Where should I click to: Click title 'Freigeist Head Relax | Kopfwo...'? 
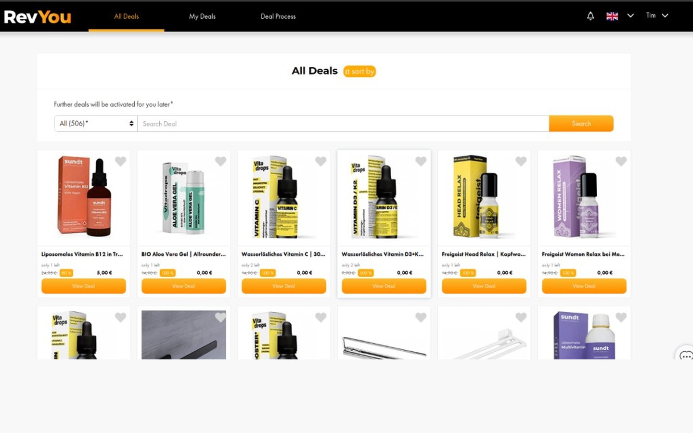click(484, 254)
